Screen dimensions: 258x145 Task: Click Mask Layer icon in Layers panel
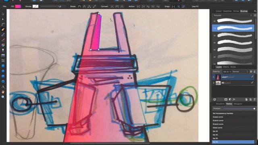226,99
